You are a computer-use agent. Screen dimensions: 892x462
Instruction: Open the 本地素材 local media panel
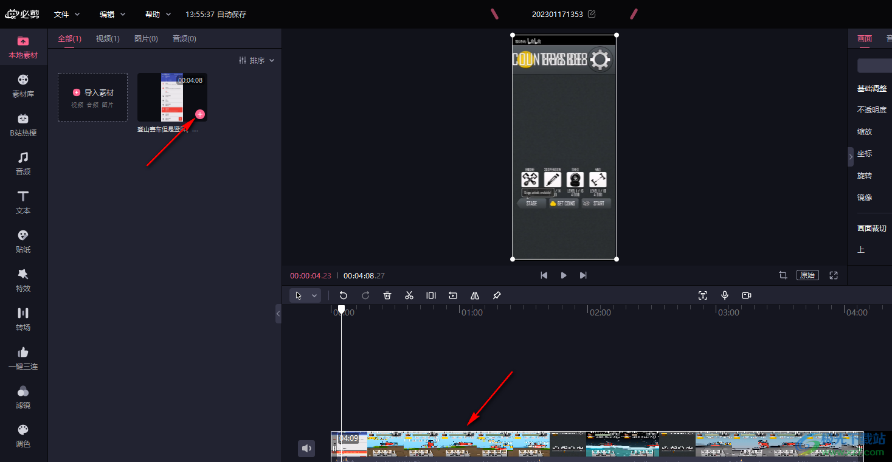[x=23, y=47]
